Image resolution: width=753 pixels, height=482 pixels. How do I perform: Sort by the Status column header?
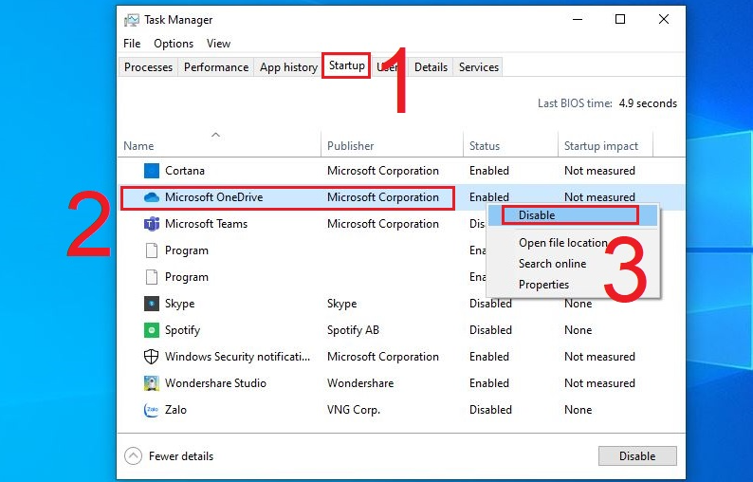(x=484, y=146)
